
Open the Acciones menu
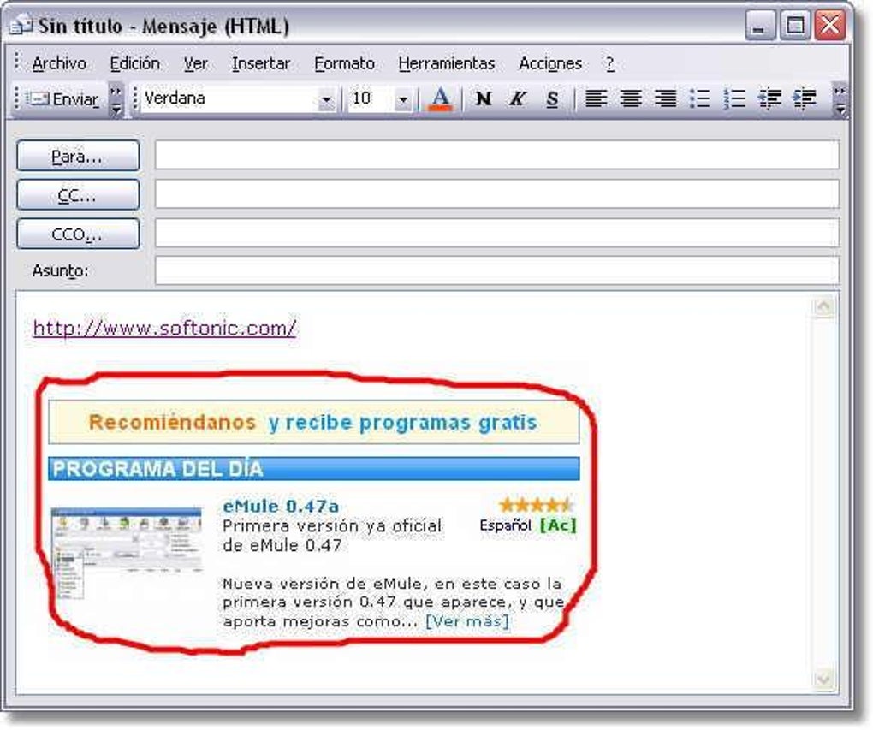(550, 63)
